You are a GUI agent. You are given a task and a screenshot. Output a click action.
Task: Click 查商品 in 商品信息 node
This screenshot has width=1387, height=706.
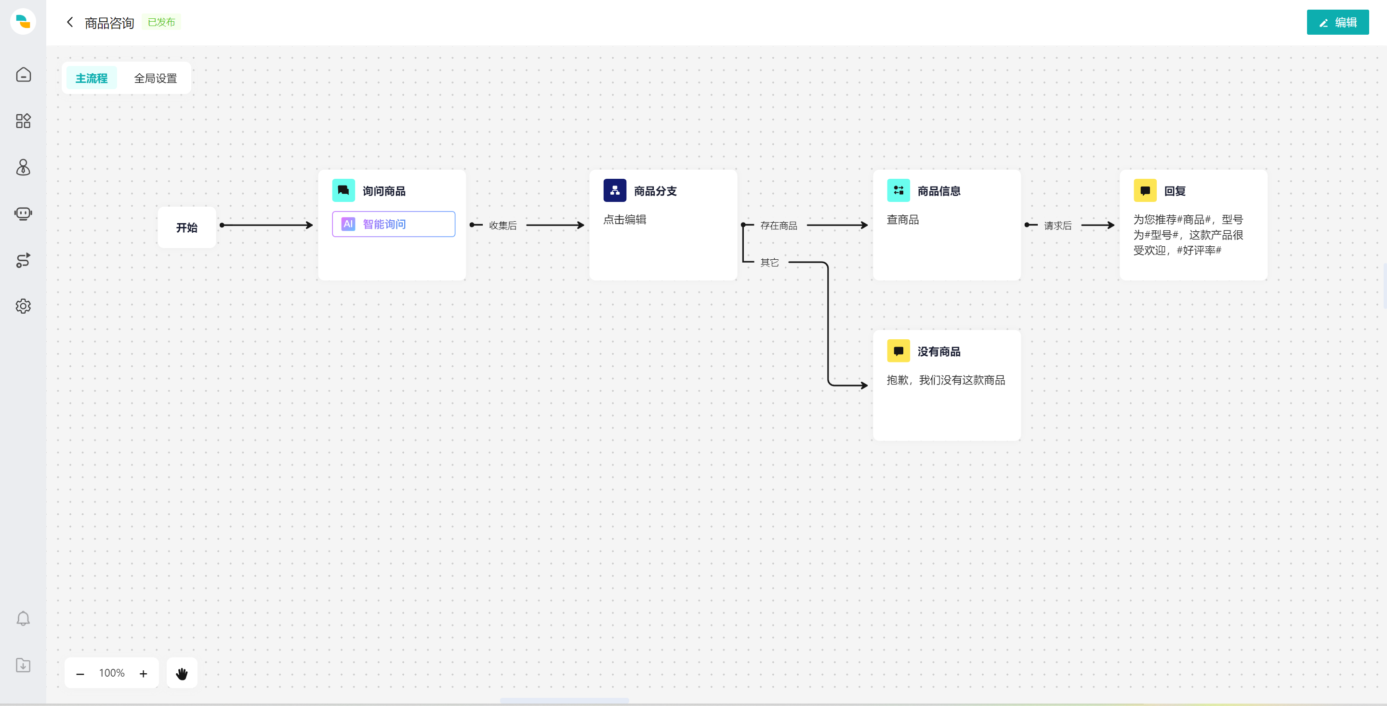[x=903, y=220]
